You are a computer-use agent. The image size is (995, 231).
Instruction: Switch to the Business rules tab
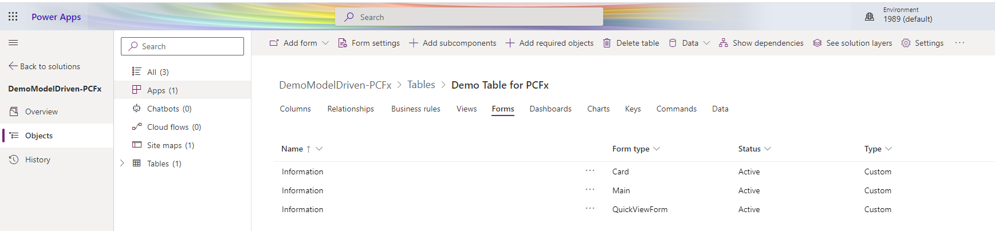[415, 109]
